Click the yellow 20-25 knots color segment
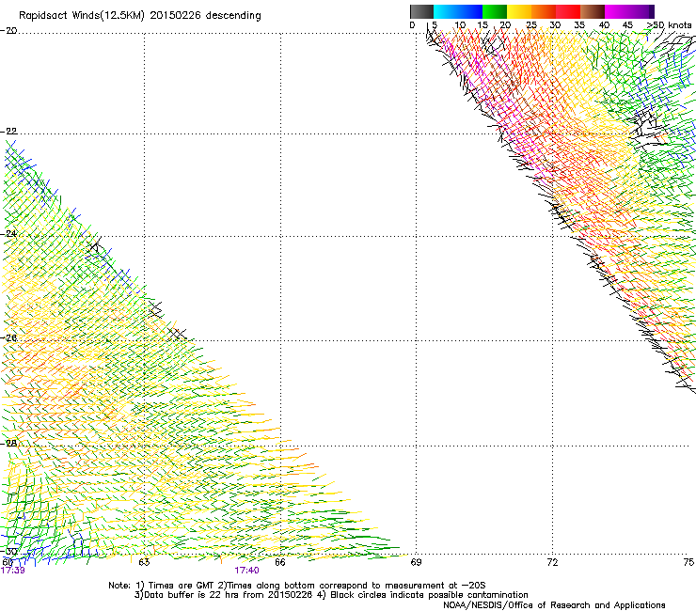The height and width of the screenshot is (611, 696). (519, 11)
